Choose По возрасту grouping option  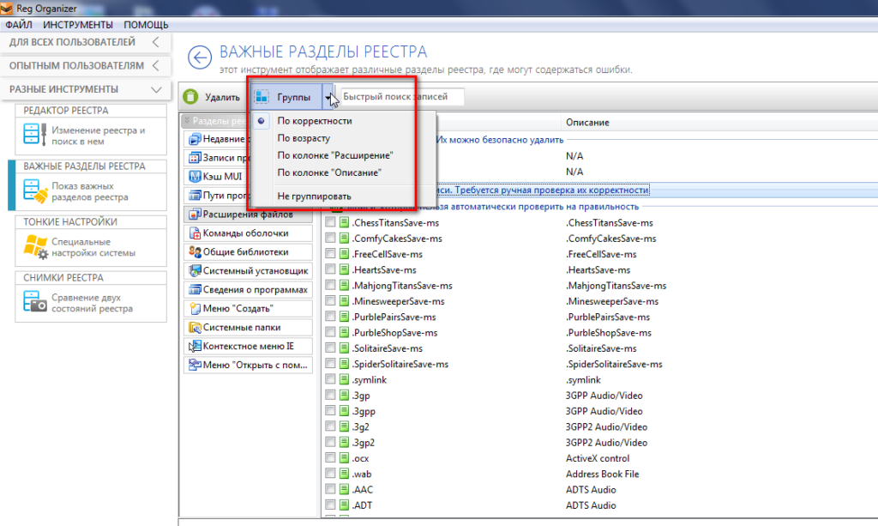(304, 138)
